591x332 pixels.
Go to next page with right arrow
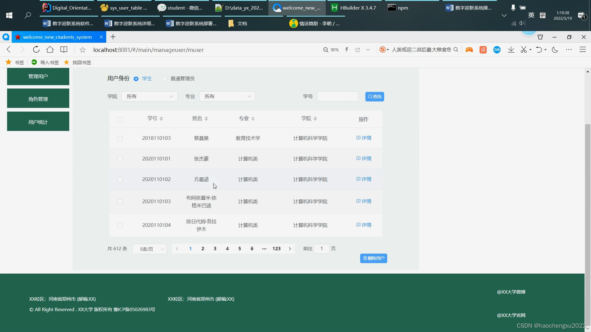click(x=290, y=249)
